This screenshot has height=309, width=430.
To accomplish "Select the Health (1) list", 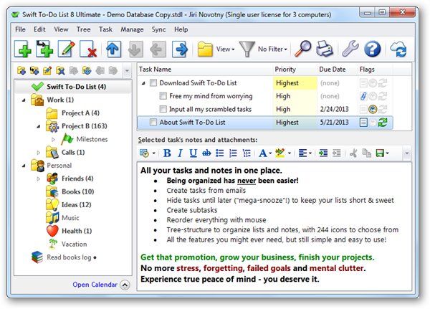I will click(77, 231).
